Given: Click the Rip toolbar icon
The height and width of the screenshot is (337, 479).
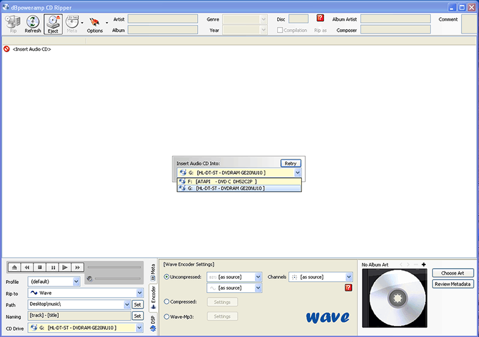Looking at the screenshot, I should pos(13,24).
